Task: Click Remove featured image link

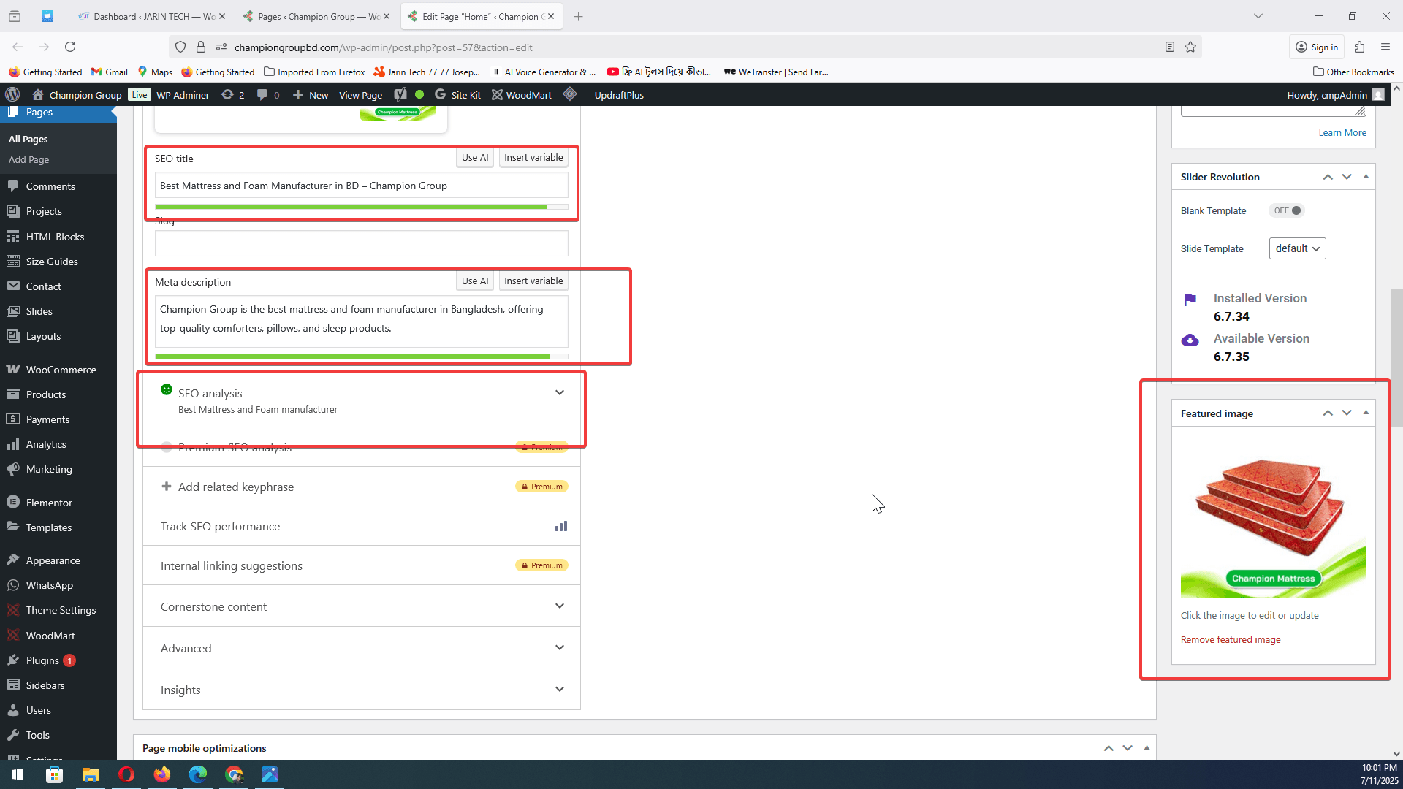Action: (x=1231, y=640)
